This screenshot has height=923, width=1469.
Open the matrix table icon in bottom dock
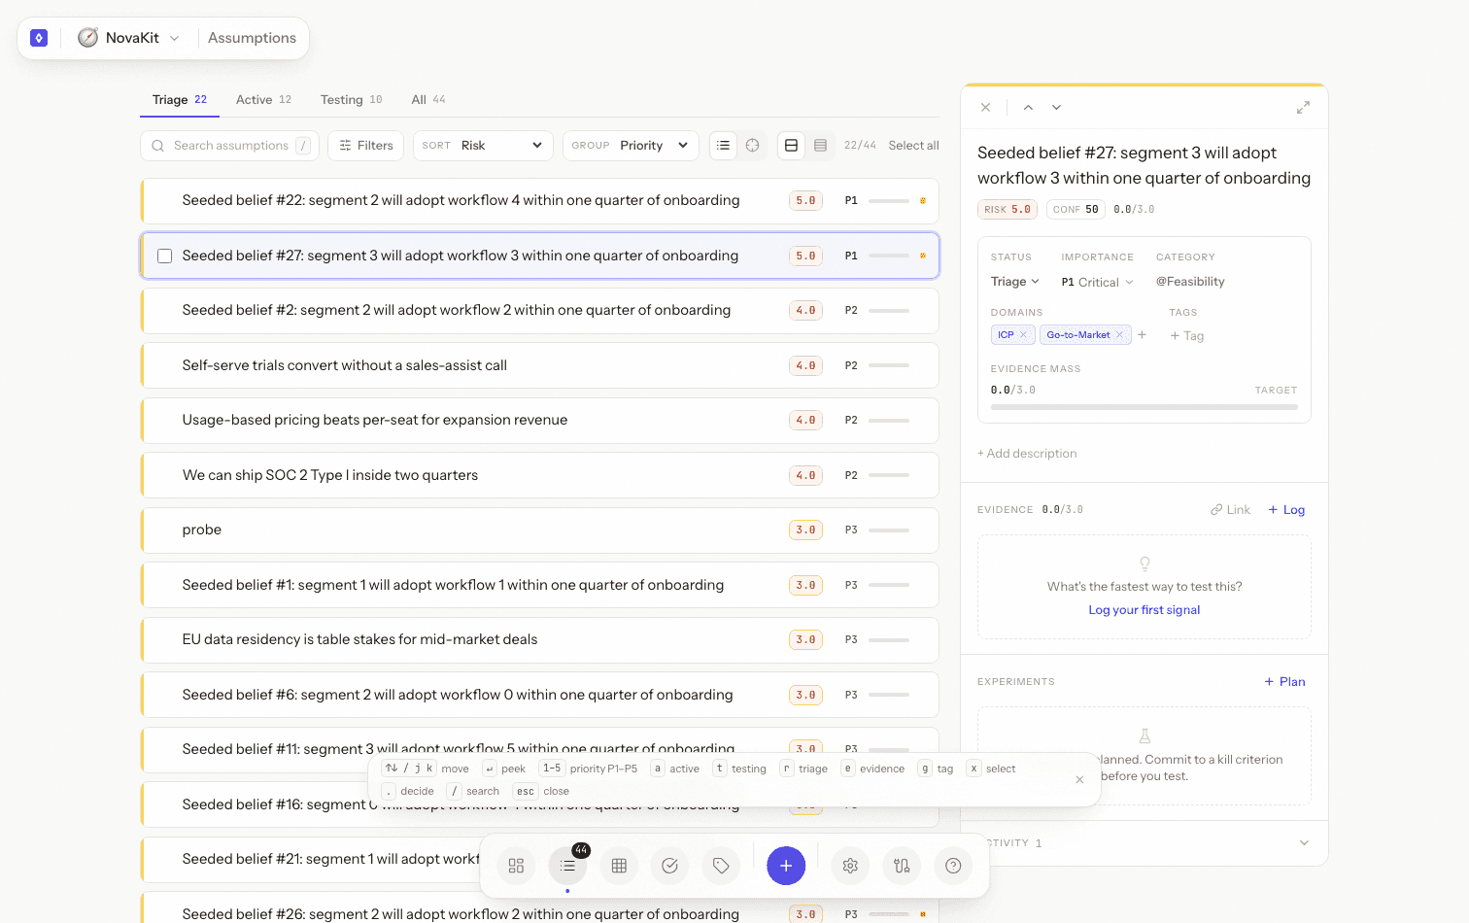[x=619, y=866]
